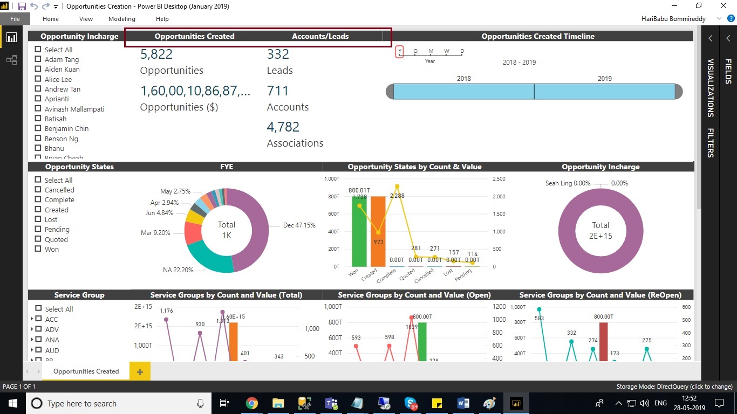Check Alice Lee in Opportunity Incharge
This screenshot has width=737, height=414.
[38, 79]
